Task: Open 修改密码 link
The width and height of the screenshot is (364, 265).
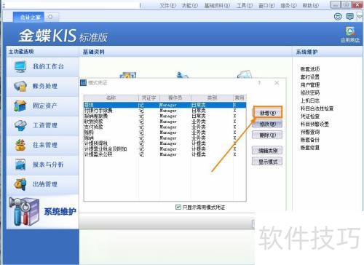Action: coord(310,92)
